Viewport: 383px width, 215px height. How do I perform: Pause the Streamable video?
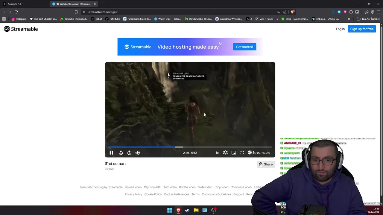pos(111,153)
